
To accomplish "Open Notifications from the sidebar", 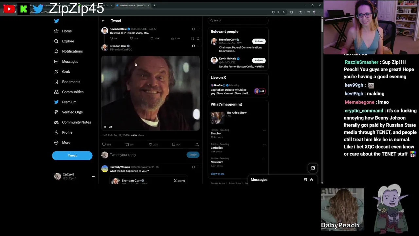I will 68,51.
